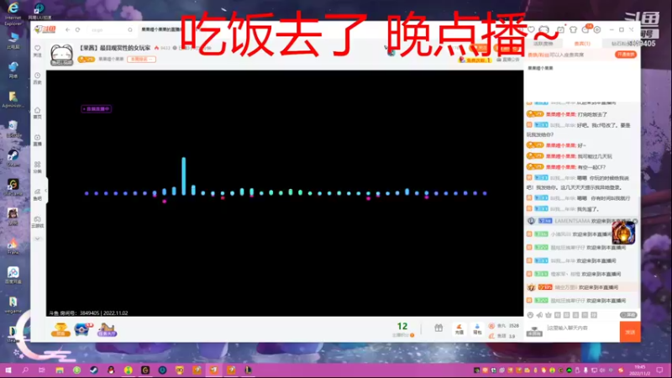
Task: Close the game promo thumbnail in the chat
Action: [x=635, y=221]
